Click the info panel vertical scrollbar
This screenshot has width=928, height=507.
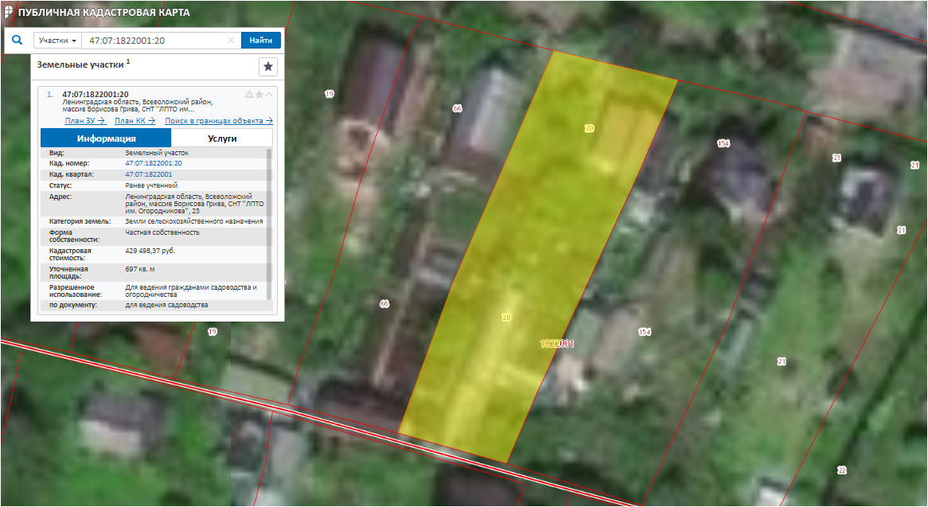pyautogui.click(x=269, y=223)
